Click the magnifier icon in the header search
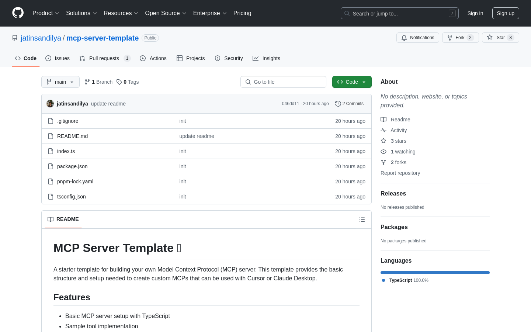Viewport: 531px width, 332px height. [x=347, y=13]
